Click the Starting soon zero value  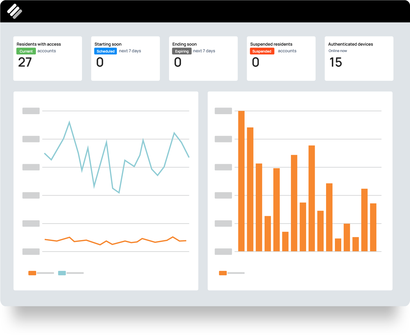(x=100, y=62)
